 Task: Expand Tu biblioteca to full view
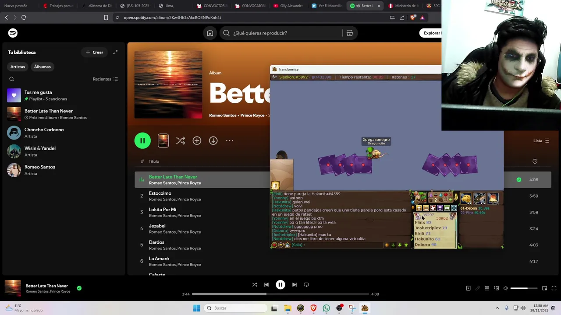pos(115,52)
